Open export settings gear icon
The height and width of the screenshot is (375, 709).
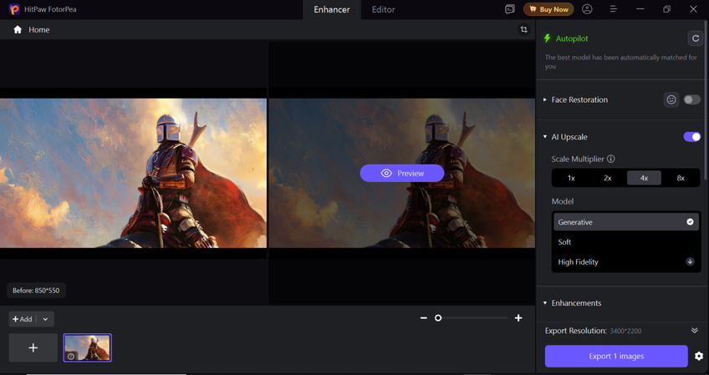(699, 356)
